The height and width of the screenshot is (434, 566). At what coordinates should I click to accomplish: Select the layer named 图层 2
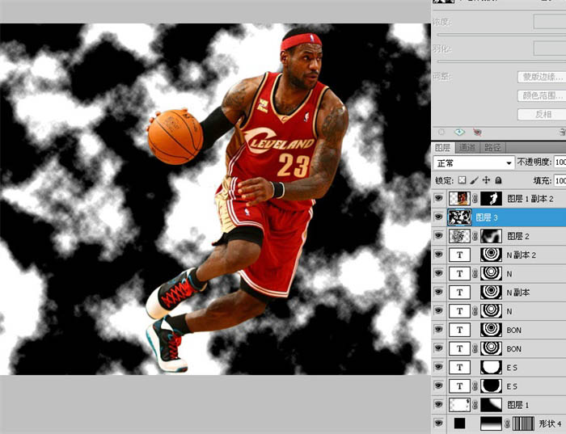[518, 236]
